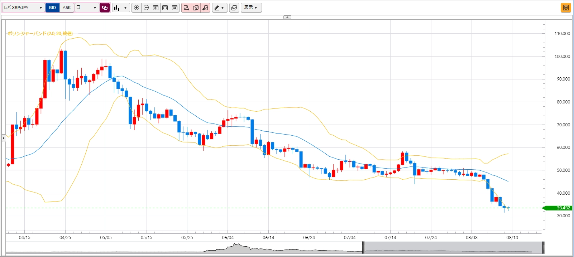The image size is (574, 257).
Task: Open the 表示 display menu
Action: [251, 8]
